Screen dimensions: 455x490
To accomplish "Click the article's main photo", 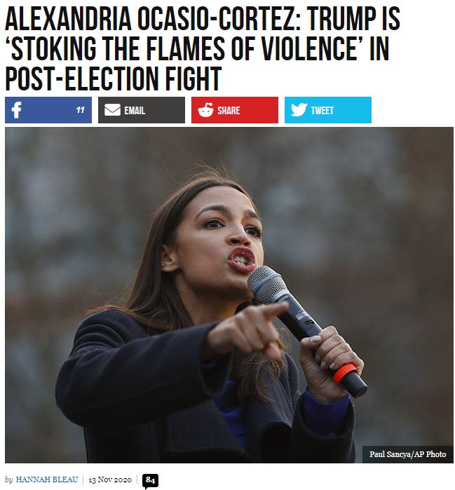I will click(x=229, y=295).
